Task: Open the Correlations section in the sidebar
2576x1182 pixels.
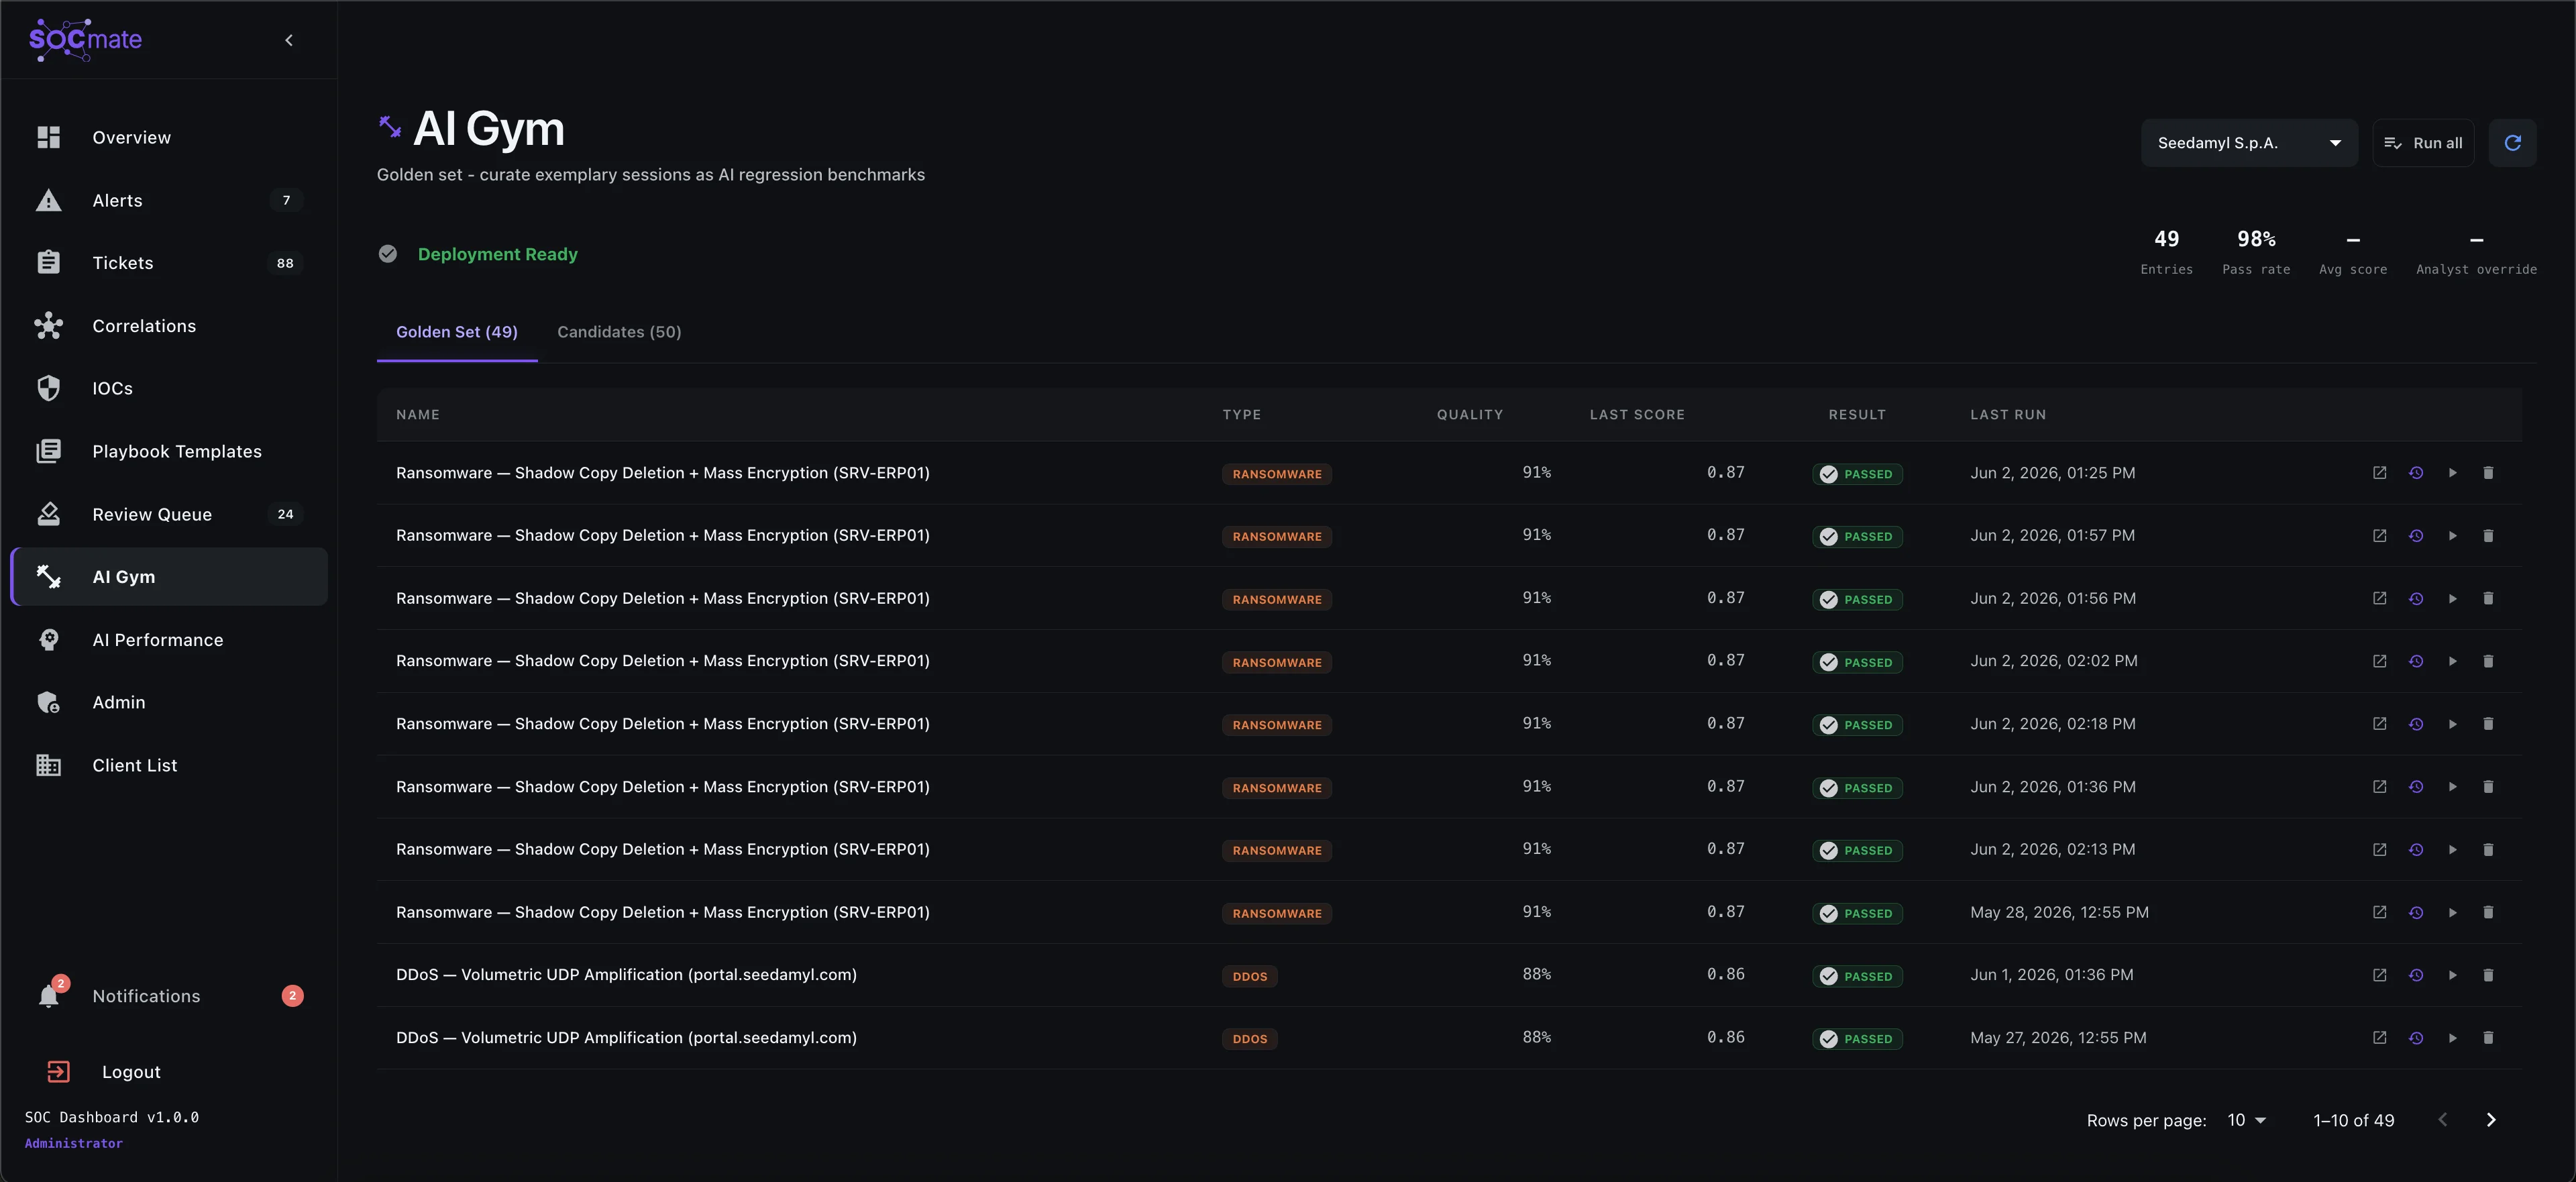Action: point(169,326)
